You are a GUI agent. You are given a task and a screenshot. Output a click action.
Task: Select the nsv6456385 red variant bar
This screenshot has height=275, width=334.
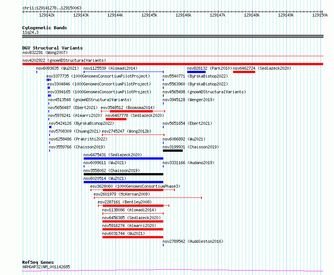coord(133,221)
